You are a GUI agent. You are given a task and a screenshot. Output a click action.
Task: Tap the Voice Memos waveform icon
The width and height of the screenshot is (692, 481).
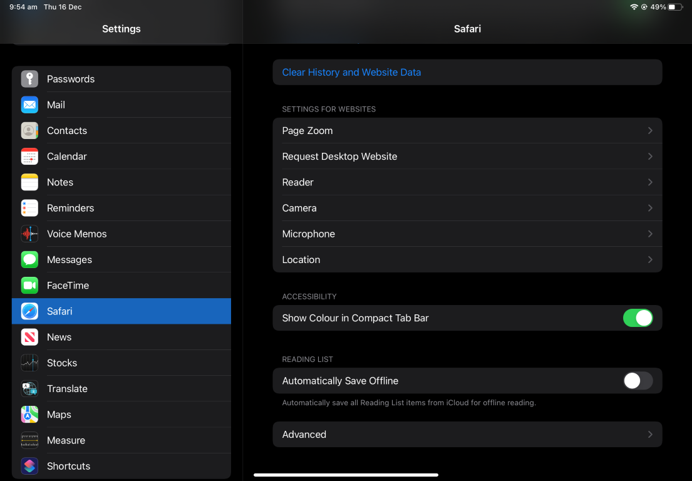pyautogui.click(x=29, y=234)
